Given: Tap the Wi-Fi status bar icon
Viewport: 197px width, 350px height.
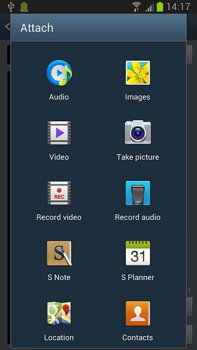Looking at the screenshot, I should pyautogui.click(x=136, y=7).
